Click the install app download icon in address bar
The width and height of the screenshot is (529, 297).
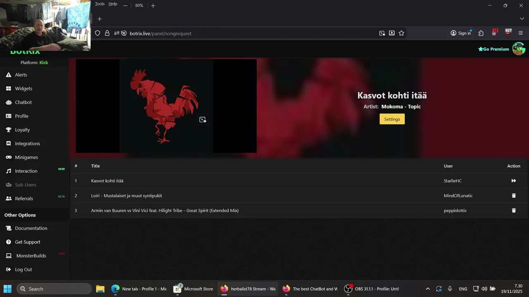click(392, 33)
